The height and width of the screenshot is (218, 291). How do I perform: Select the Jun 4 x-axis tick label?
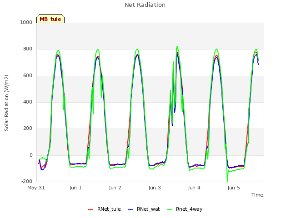[x=194, y=188]
